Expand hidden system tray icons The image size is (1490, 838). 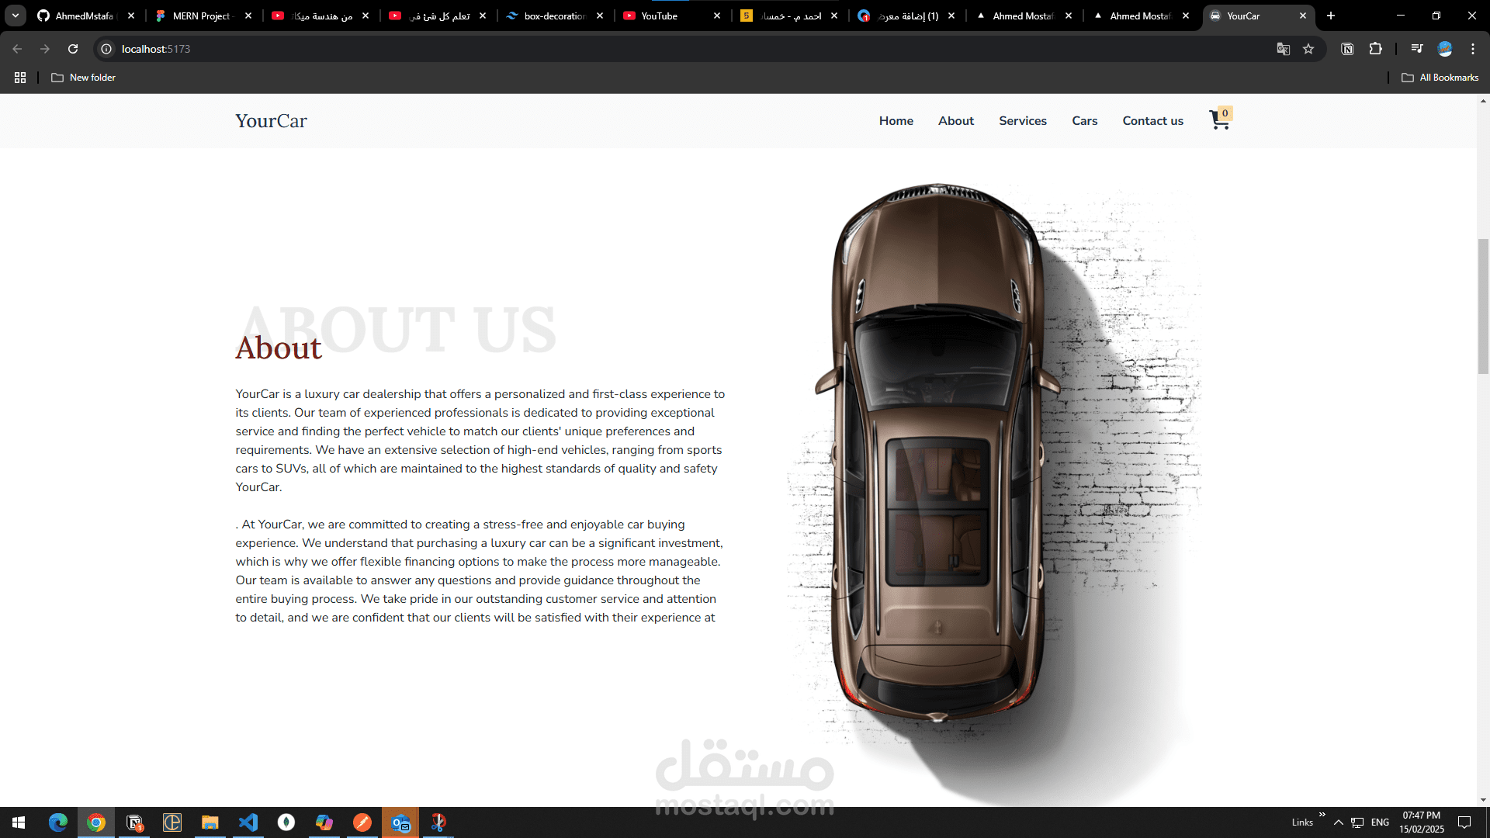point(1338,822)
